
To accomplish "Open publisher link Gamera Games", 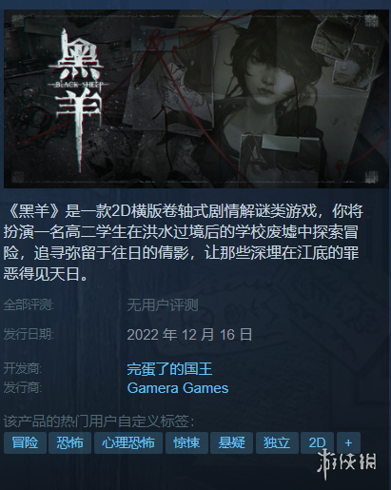I will (x=178, y=388).
